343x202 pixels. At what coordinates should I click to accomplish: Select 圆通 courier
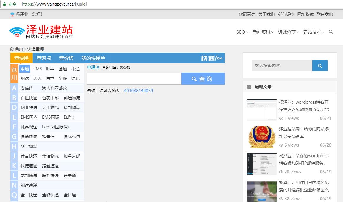63,69
